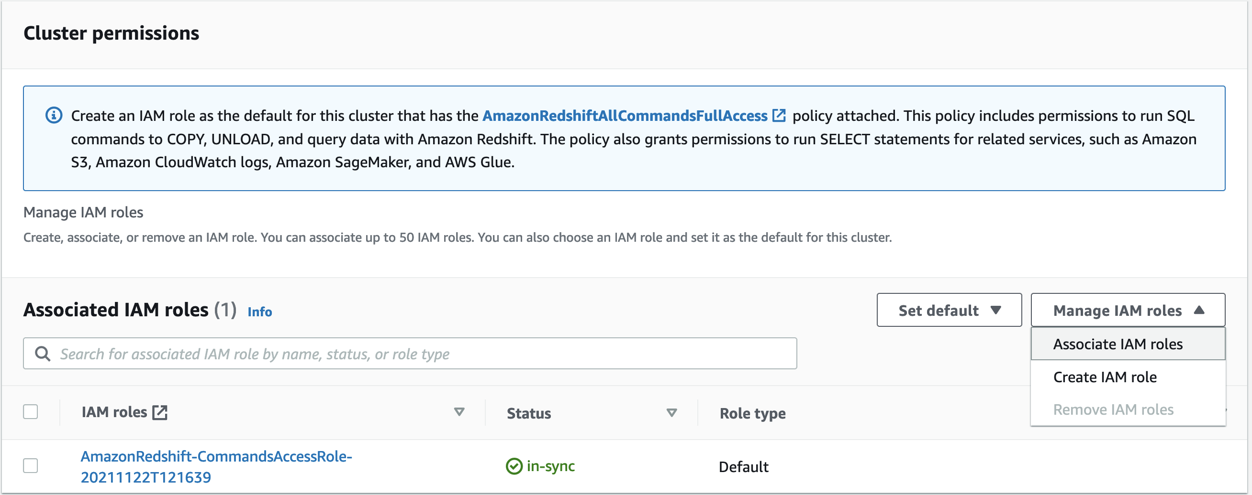This screenshot has height=495, width=1252.
Task: Open the AmazonRedshiftAllCommandsFullAccess policy link
Action: point(625,116)
